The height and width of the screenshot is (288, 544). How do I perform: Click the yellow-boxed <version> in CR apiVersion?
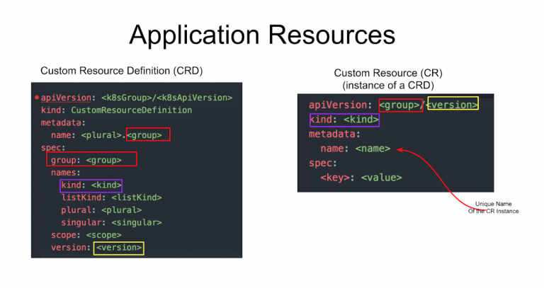453,105
